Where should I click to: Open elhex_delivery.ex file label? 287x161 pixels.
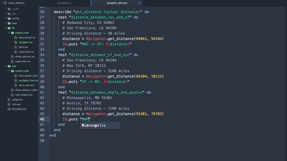click(x=25, y=57)
